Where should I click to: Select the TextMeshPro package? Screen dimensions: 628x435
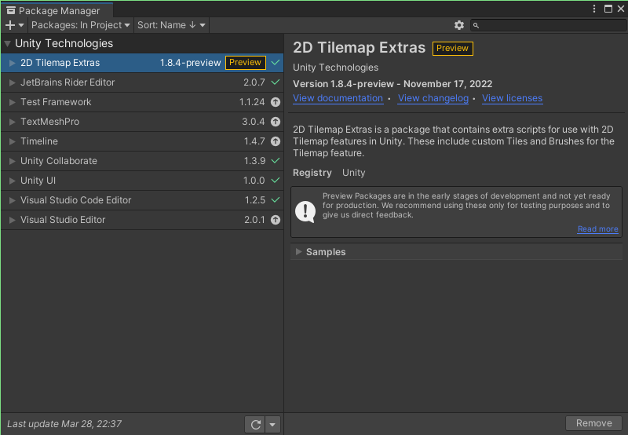(x=142, y=122)
